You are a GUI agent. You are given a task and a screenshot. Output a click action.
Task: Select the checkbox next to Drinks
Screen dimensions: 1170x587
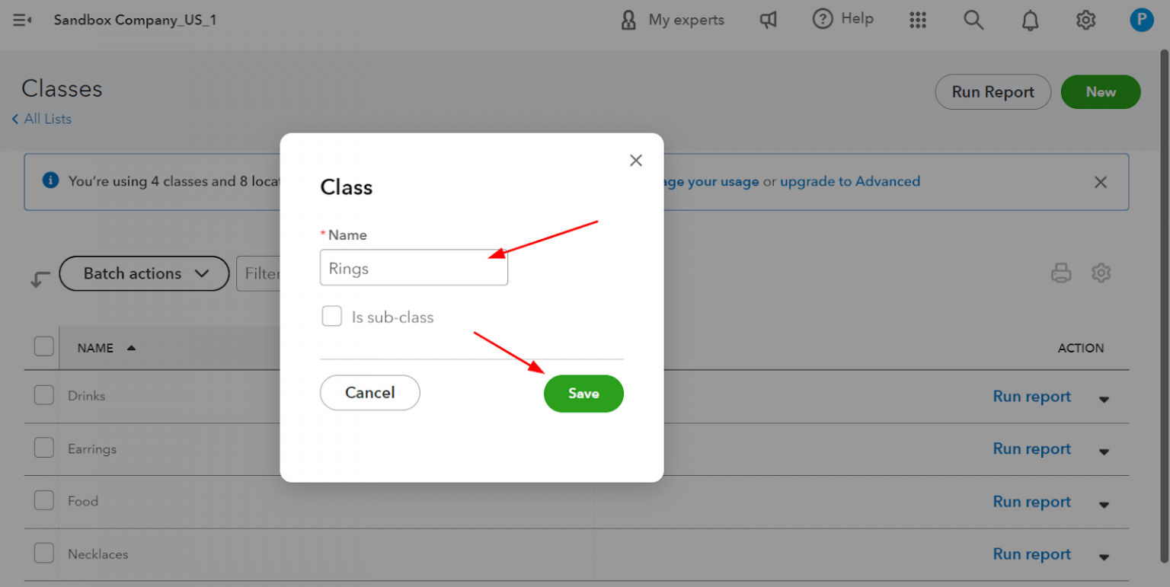click(43, 395)
